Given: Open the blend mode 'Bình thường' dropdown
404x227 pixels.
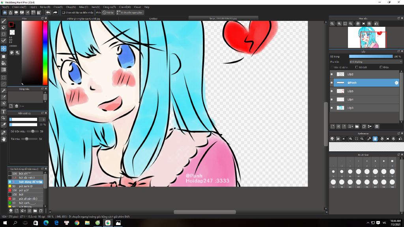Looking at the screenshot, I should coord(376,62).
